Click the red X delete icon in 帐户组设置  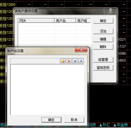(x=69, y=61)
